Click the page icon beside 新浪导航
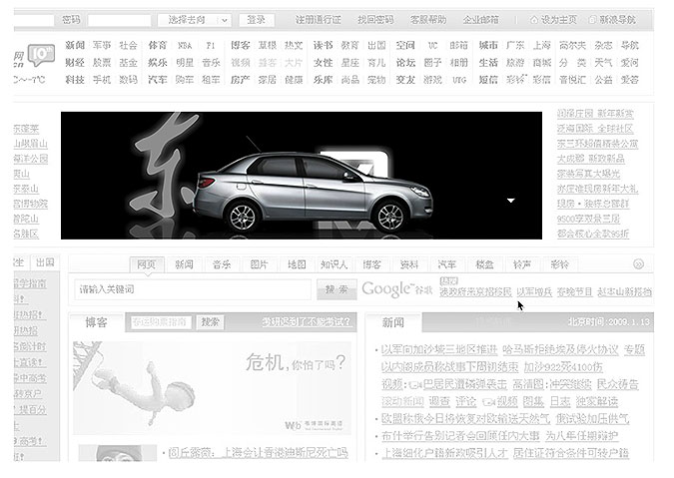 click(x=593, y=20)
